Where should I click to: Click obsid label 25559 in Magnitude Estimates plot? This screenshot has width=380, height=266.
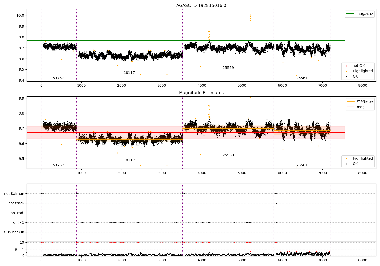click(x=228, y=155)
